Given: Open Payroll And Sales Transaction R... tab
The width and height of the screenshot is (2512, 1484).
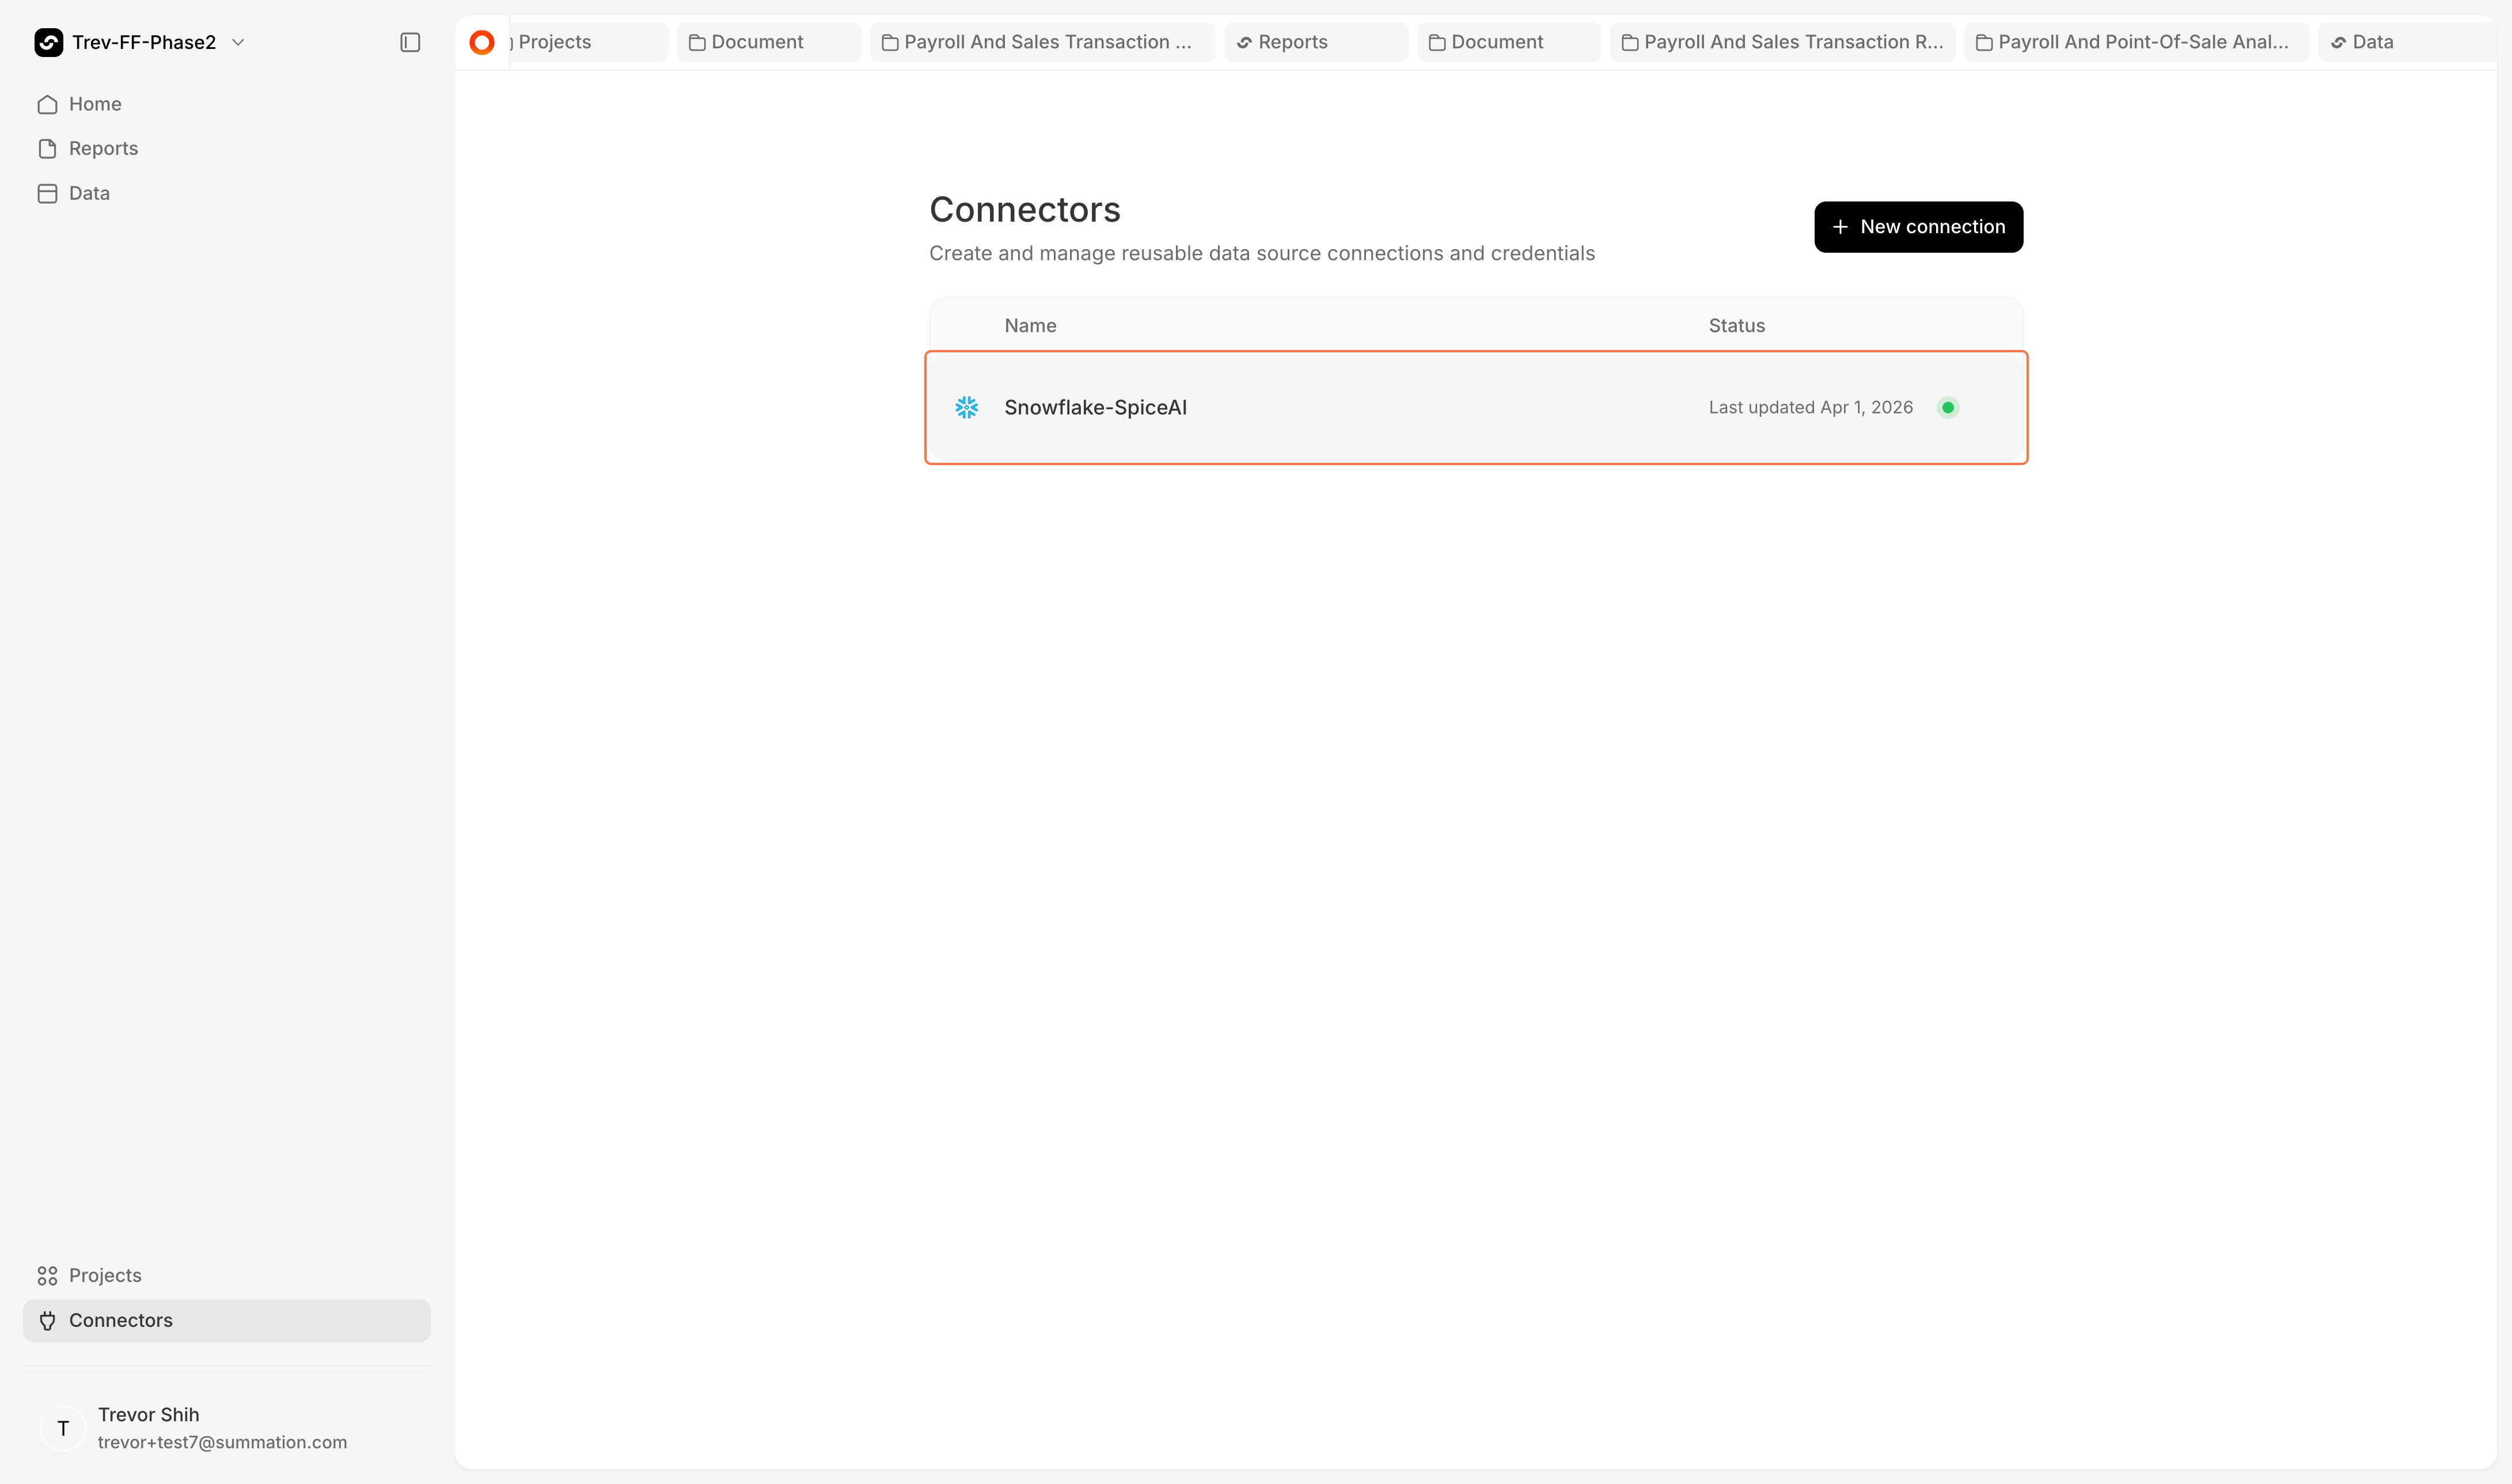Looking at the screenshot, I should 1783,42.
